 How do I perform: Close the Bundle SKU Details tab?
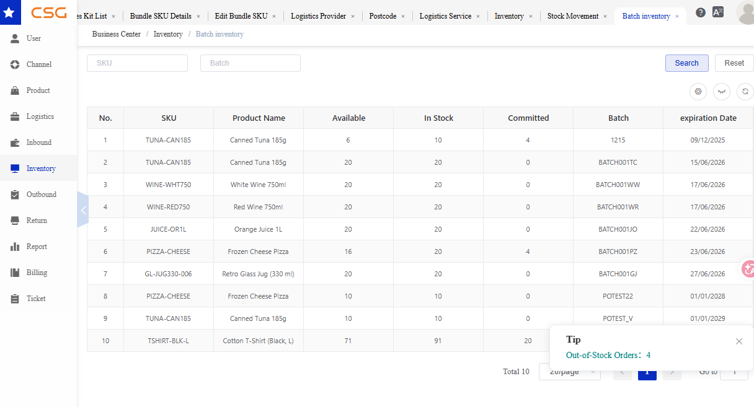pos(198,16)
